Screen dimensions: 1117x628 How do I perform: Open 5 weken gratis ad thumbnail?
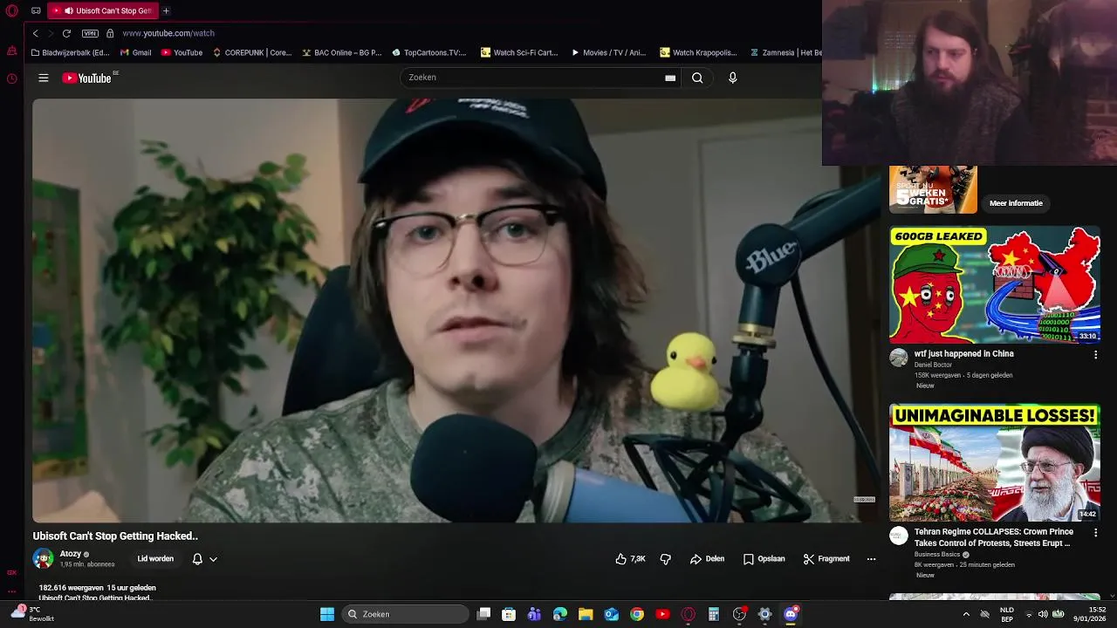[933, 189]
